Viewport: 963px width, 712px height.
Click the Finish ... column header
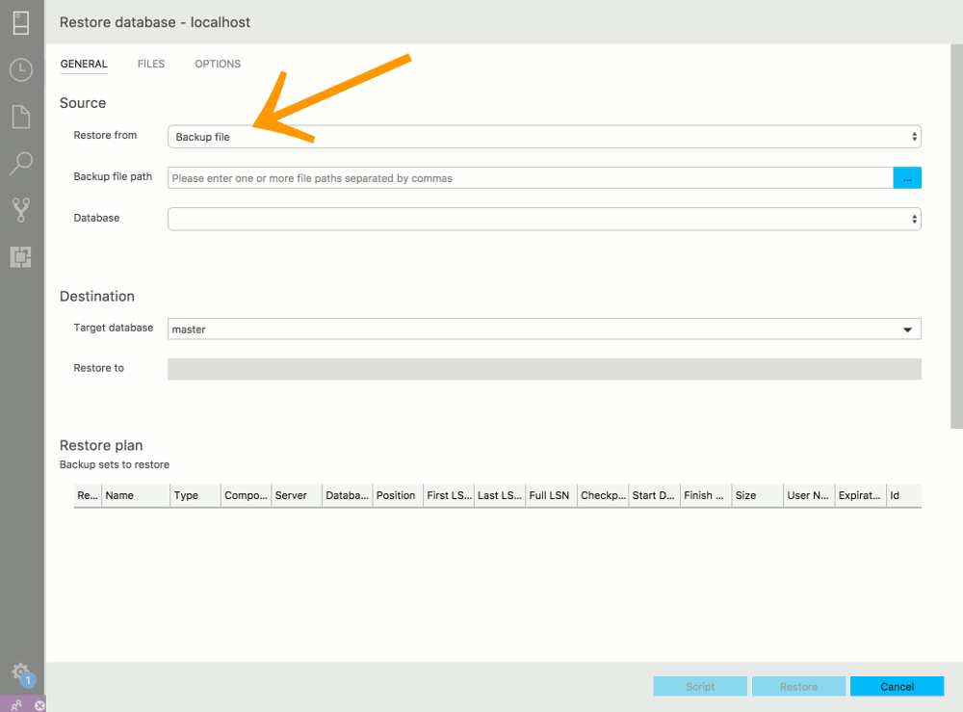[706, 495]
